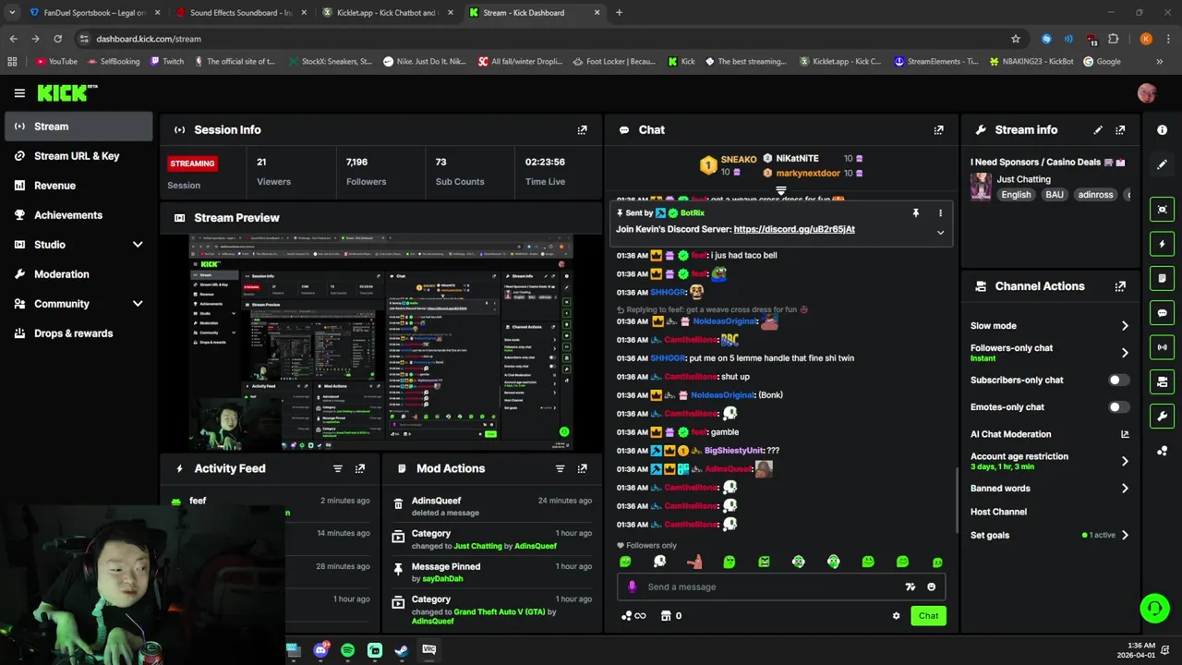Screen dimensions: 1182x665
Task: Open Spotify from the taskbar
Action: [x=347, y=650]
